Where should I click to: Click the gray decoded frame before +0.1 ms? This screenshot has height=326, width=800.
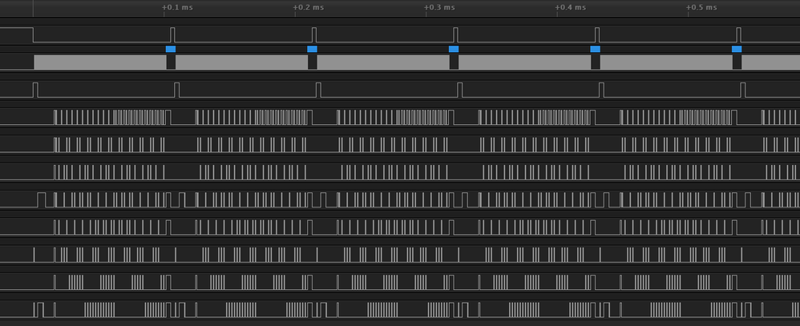(100, 62)
